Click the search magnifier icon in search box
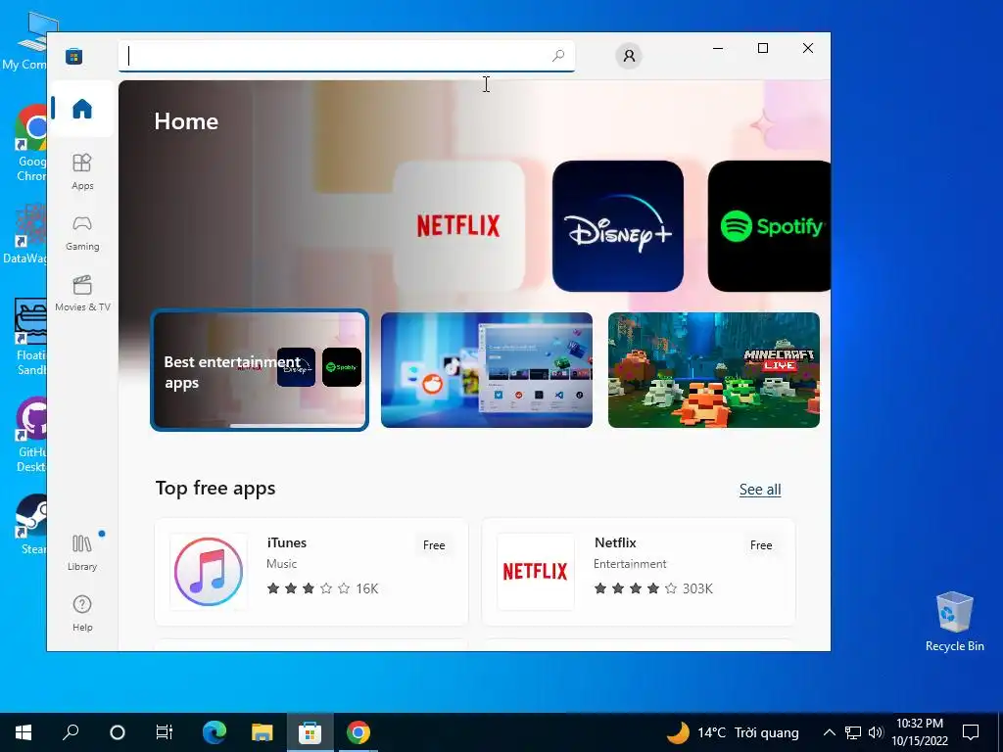The height and width of the screenshot is (752, 1003). (x=557, y=56)
